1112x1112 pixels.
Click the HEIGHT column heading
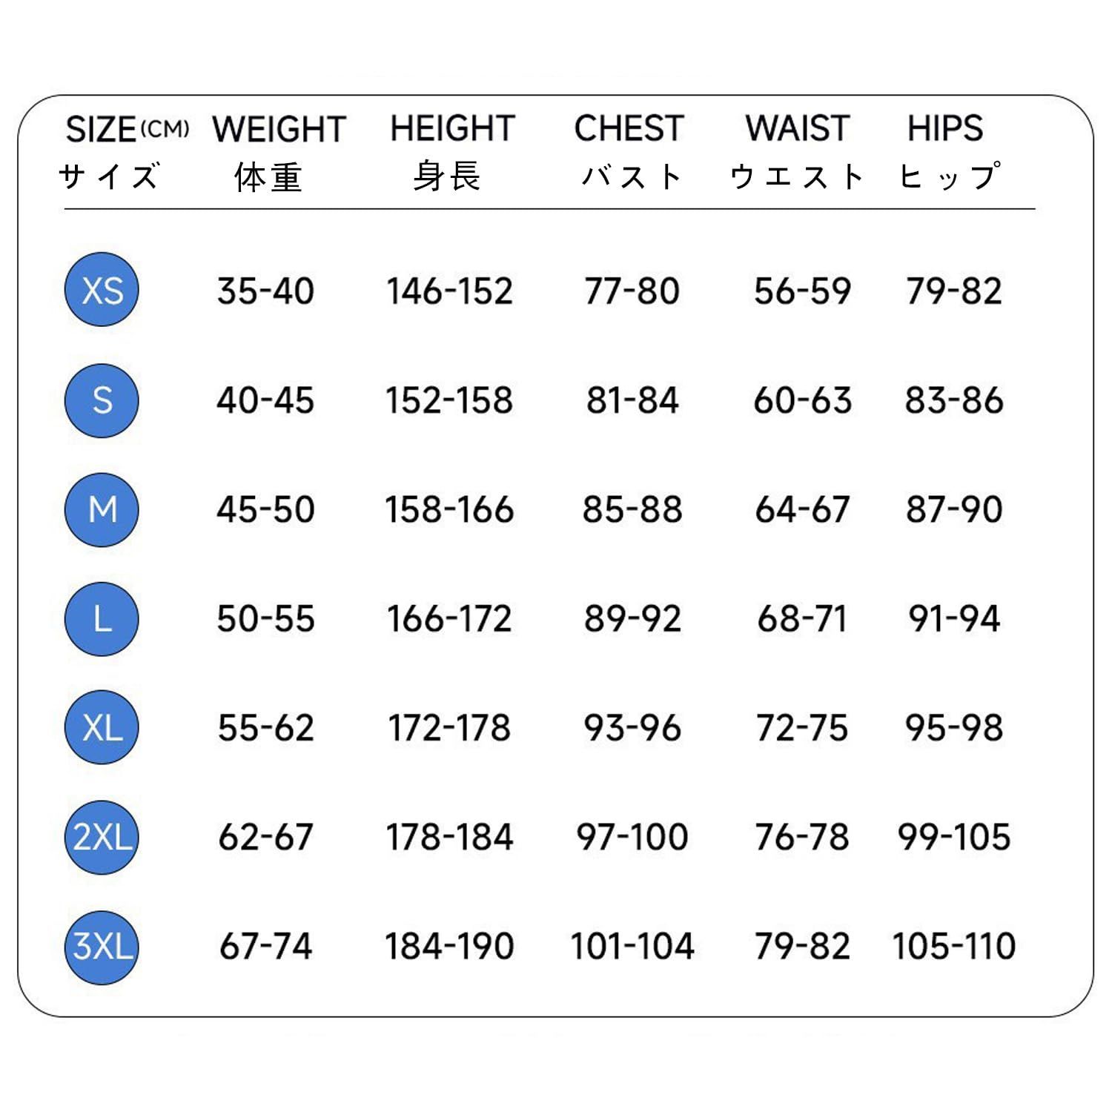452,129
